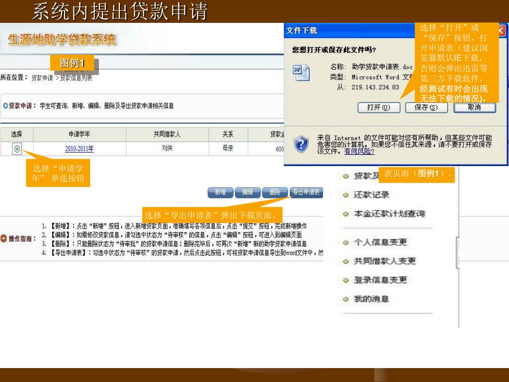Screen dimensions: 509x382
Task: Click 取消 in the file download dialog
Action: coord(475,107)
